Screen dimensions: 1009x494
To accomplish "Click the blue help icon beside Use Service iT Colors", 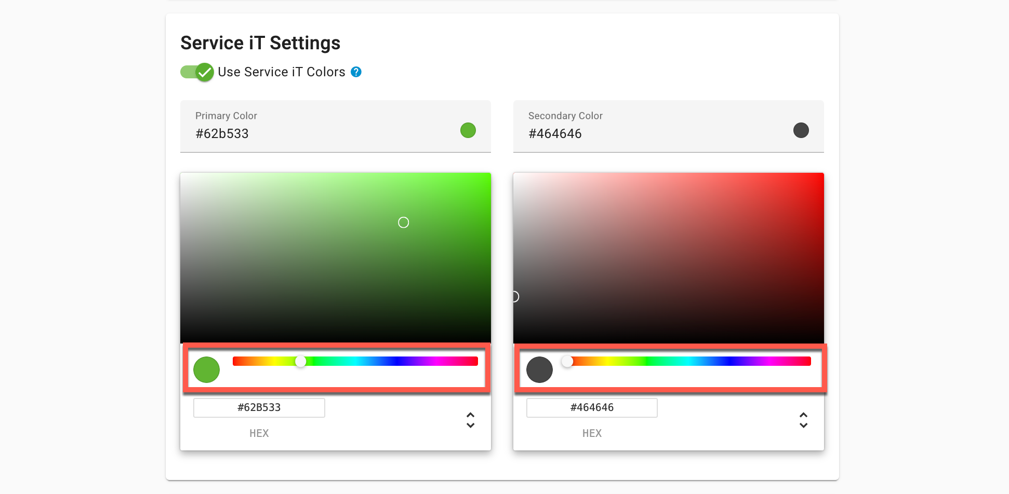I will click(x=356, y=72).
